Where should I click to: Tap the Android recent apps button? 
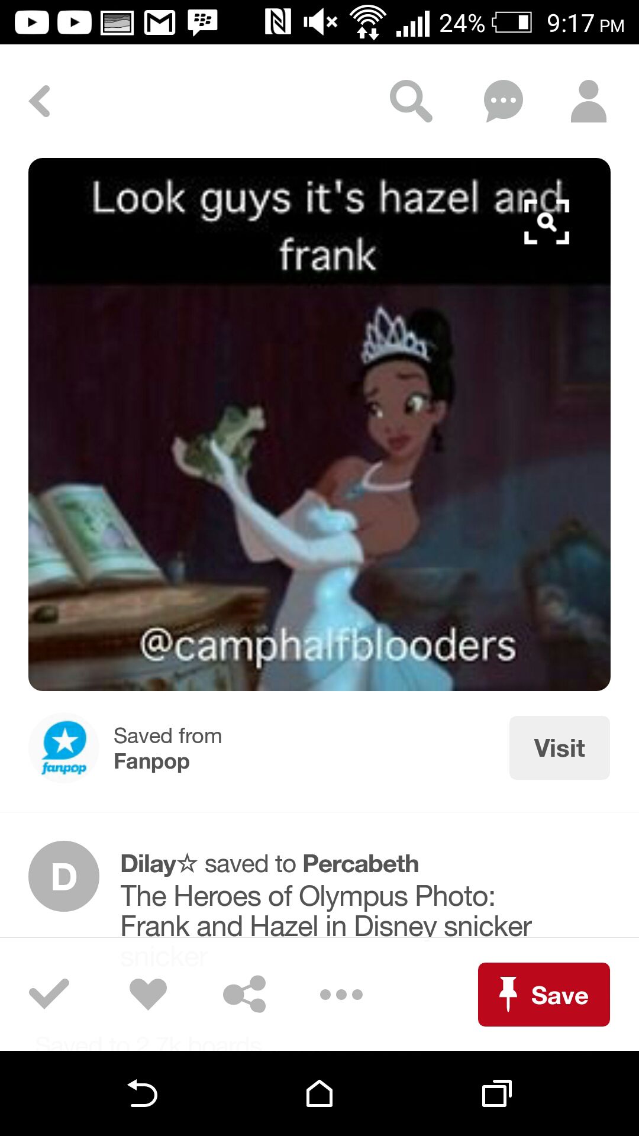coord(497,1093)
